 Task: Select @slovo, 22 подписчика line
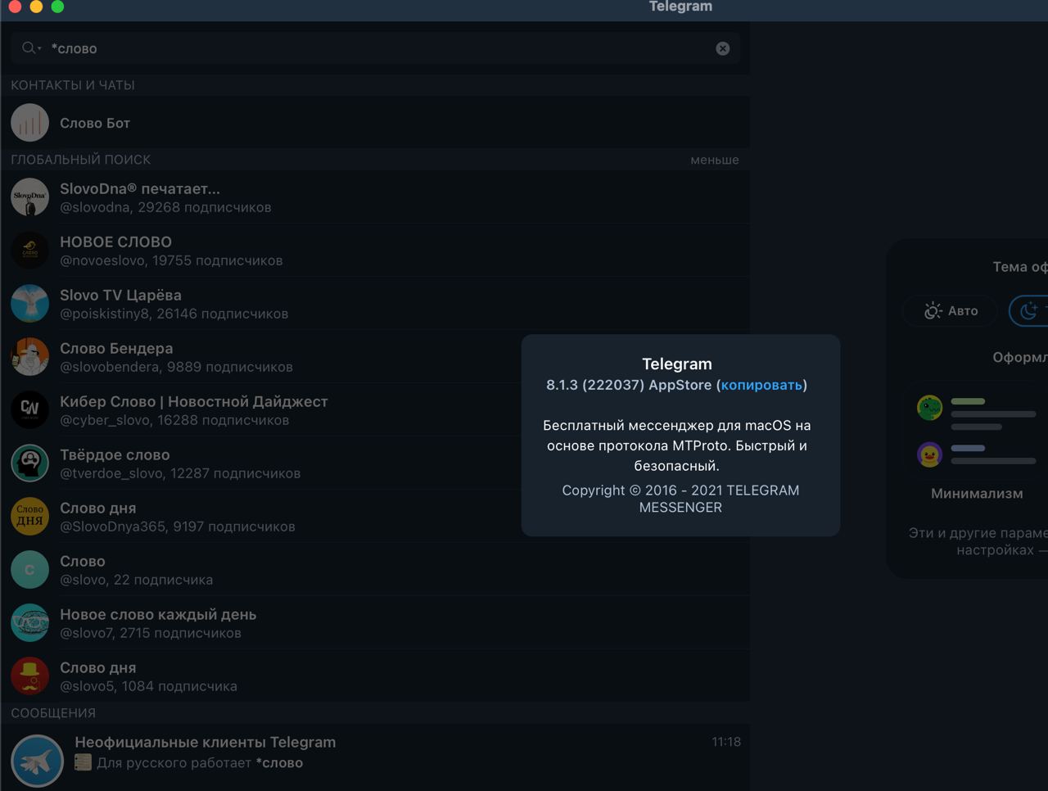click(x=136, y=580)
